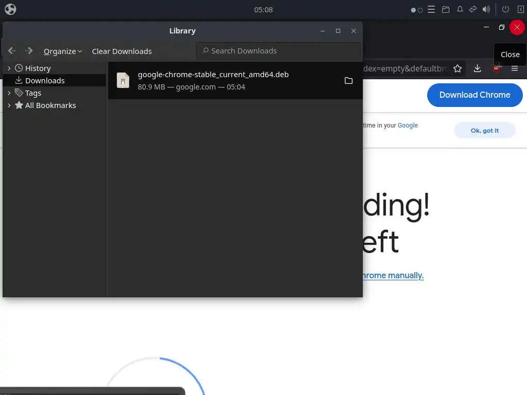Go forward in Library navigation
This screenshot has height=395, width=527.
point(29,51)
